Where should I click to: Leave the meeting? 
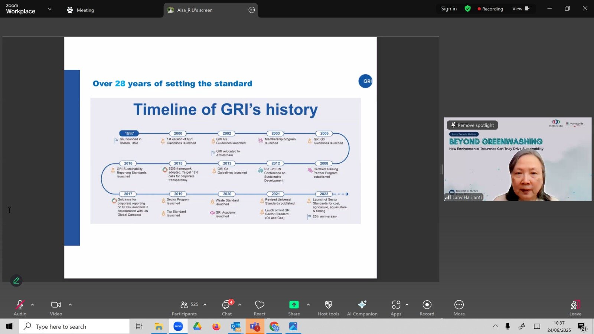coord(575,308)
